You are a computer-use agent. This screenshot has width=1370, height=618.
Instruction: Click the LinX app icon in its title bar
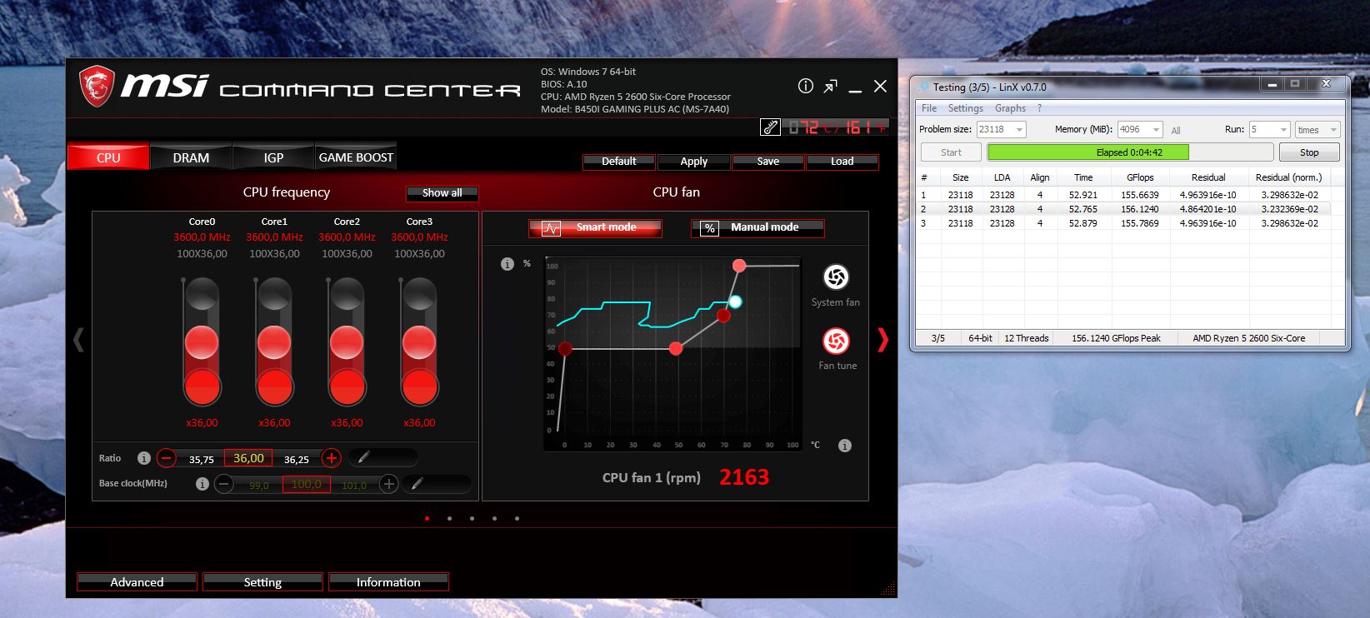coord(923,87)
